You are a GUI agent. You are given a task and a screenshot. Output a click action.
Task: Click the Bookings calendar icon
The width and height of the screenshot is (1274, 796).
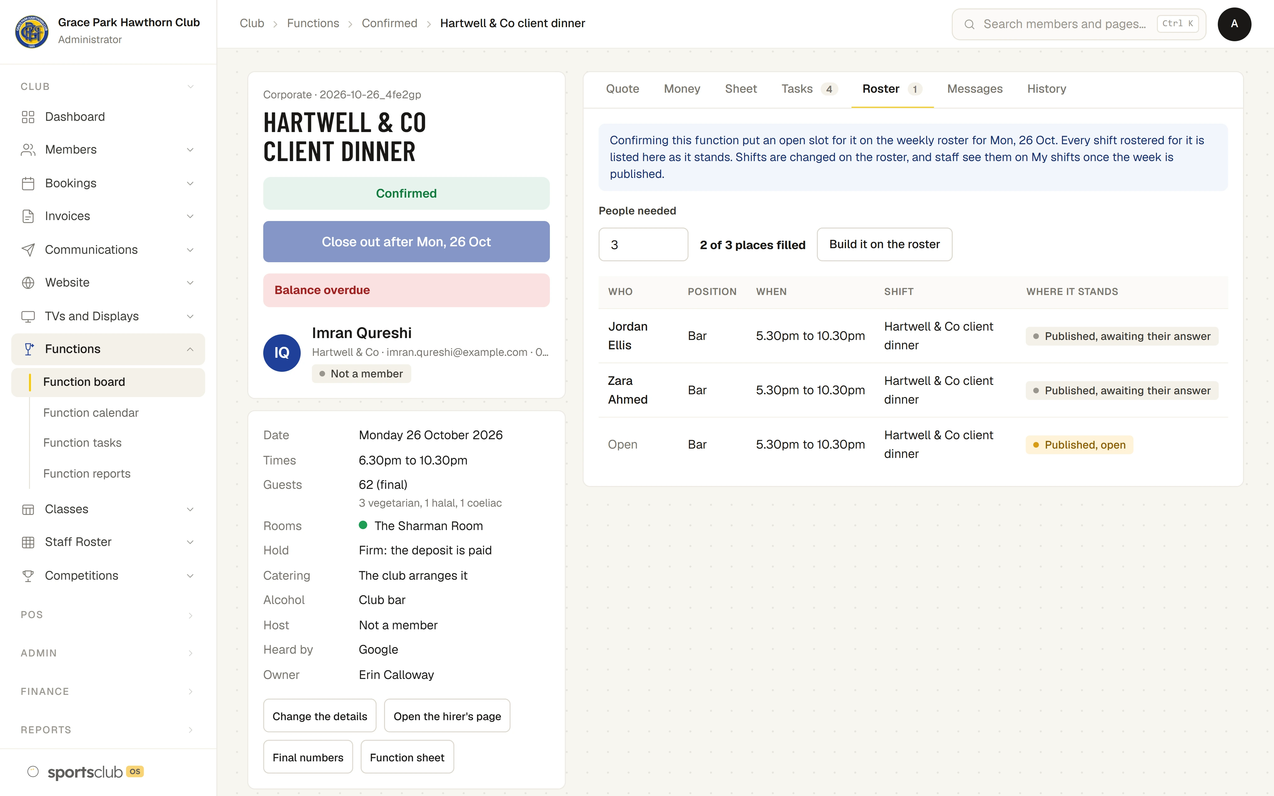tap(28, 183)
